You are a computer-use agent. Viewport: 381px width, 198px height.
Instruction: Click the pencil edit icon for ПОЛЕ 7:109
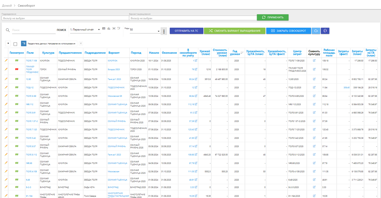click(x=6, y=60)
